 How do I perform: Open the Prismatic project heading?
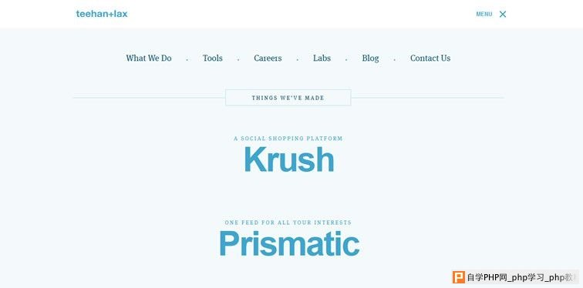coord(289,243)
